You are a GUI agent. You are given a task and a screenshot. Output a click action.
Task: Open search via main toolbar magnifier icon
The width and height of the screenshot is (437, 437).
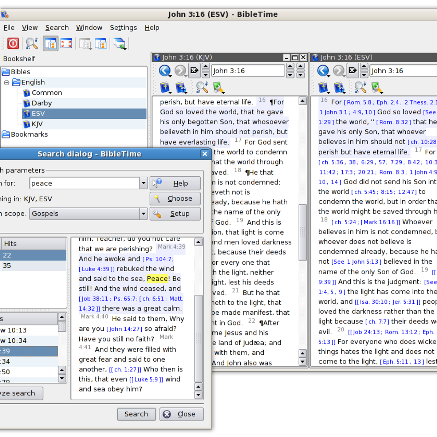pyautogui.click(x=32, y=44)
